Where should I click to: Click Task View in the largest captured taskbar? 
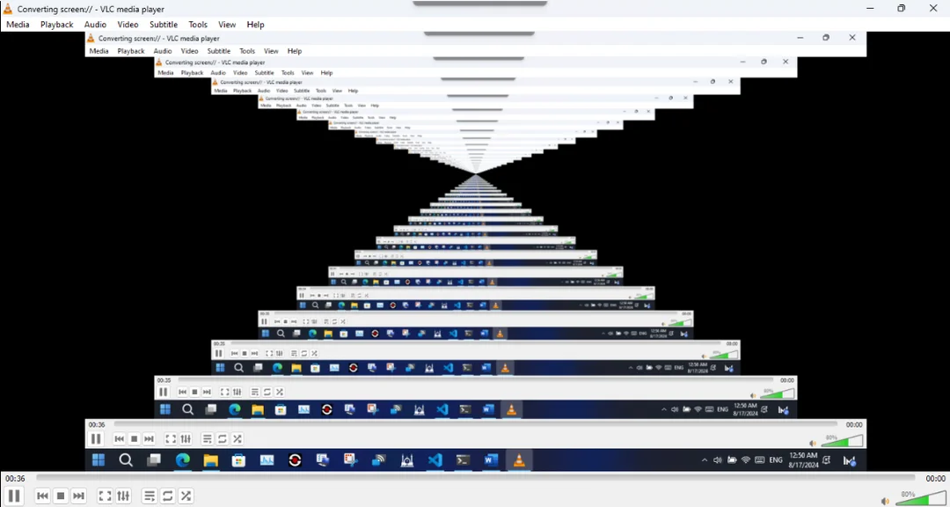click(154, 460)
